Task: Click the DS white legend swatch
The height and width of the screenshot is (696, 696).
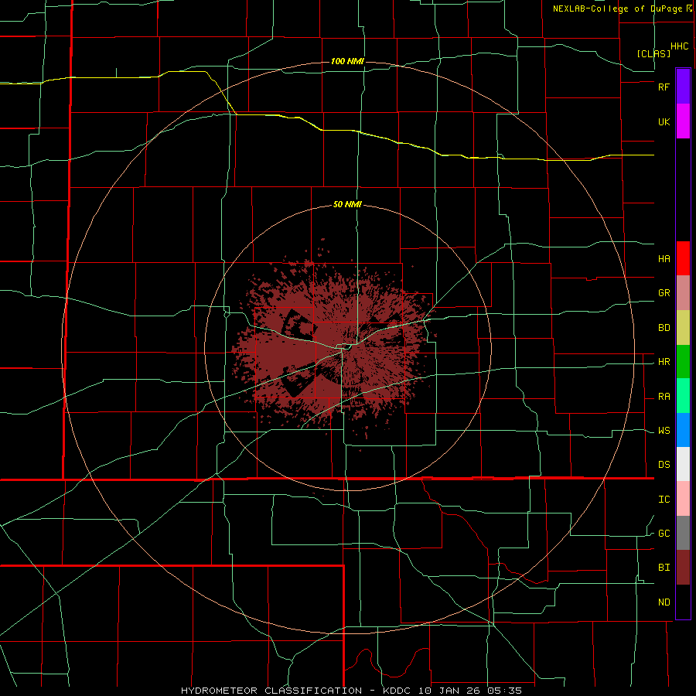Action: pos(683,464)
